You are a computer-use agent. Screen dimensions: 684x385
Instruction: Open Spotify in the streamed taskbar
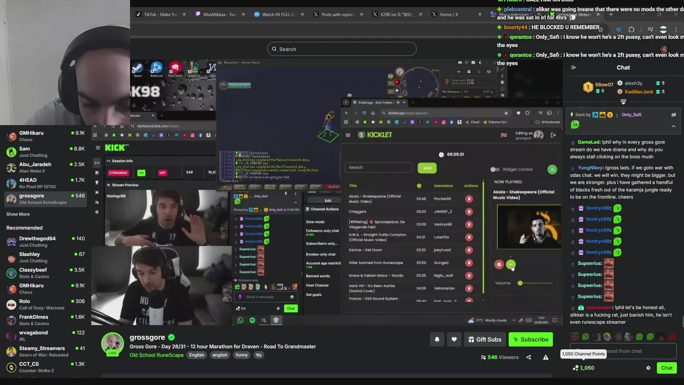coord(252,320)
